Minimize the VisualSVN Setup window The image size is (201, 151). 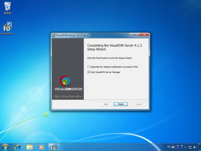click(132, 35)
